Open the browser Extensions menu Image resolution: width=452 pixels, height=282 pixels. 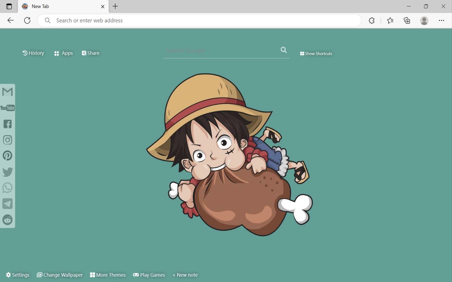click(371, 20)
